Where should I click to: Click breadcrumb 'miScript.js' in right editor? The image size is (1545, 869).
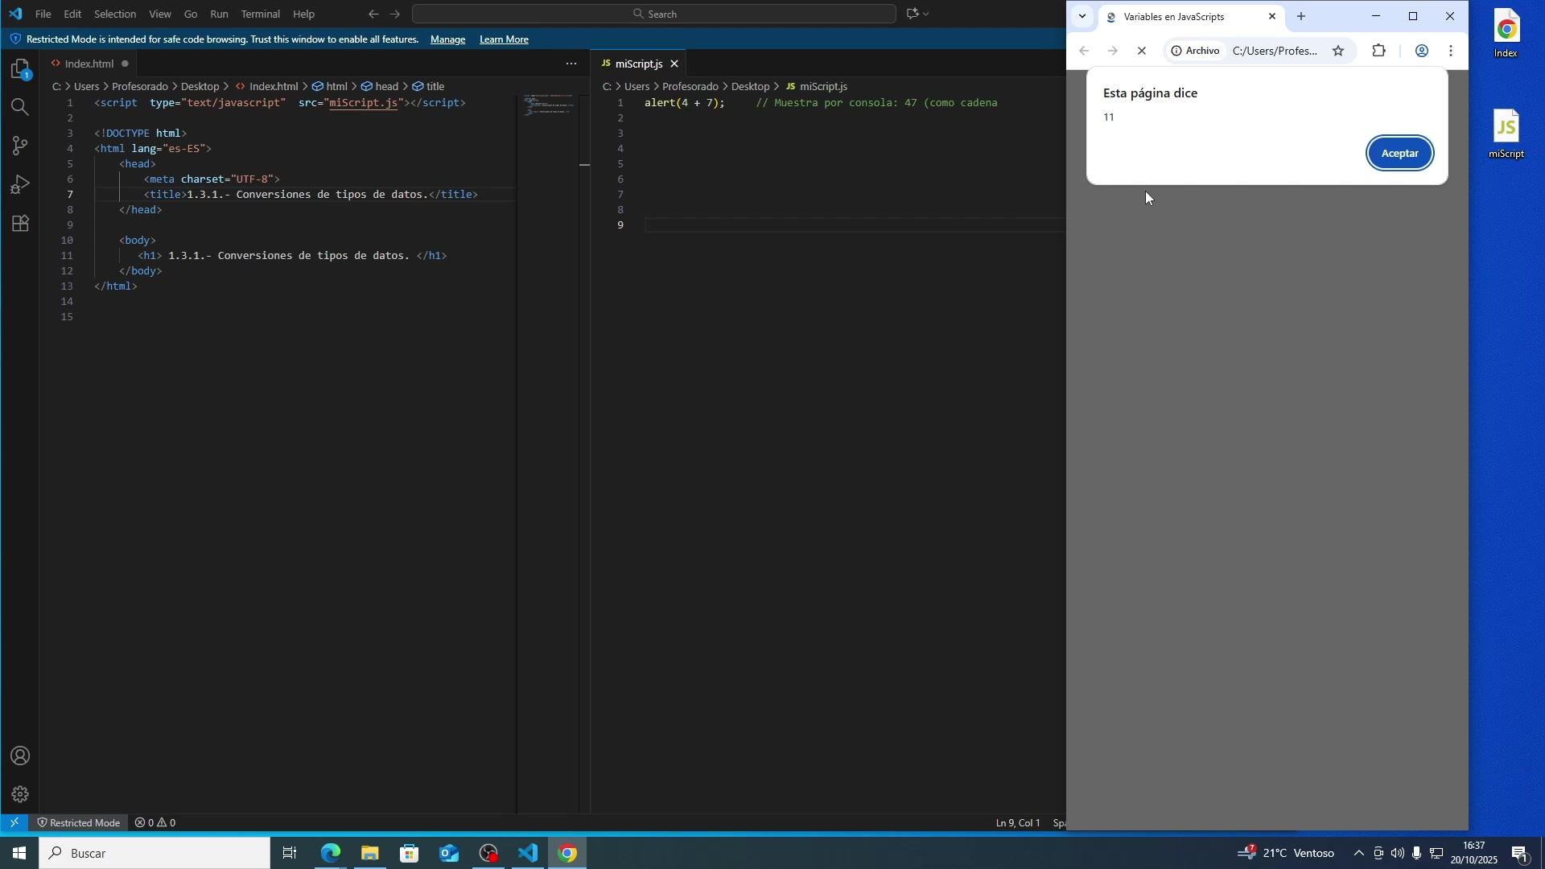(823, 86)
